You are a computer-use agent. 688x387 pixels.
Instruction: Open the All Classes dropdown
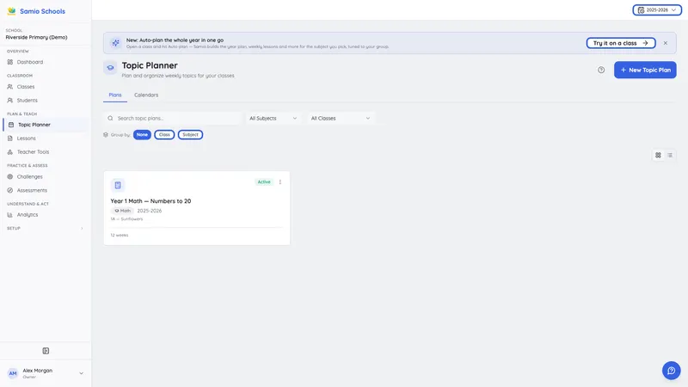click(340, 119)
